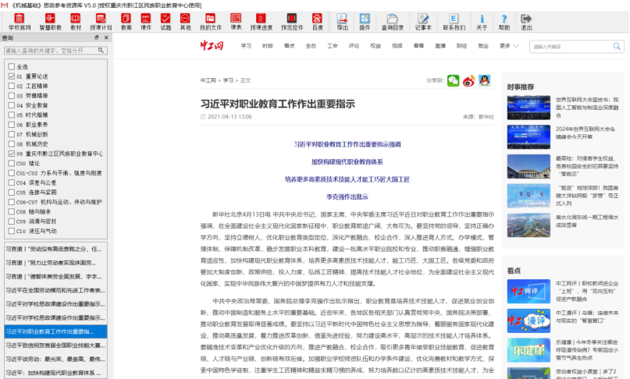Screen dimensions: 630x379
Task: Check the 02 工匠精神 checkbox
Action: (x=12, y=86)
